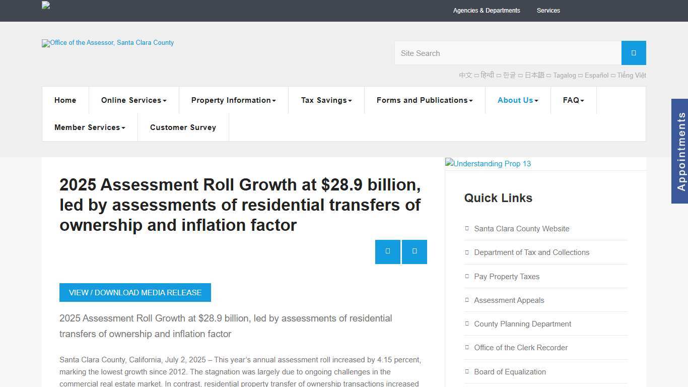The image size is (688, 387).
Task: Expand the Forms and Publications menu
Action: click(424, 100)
